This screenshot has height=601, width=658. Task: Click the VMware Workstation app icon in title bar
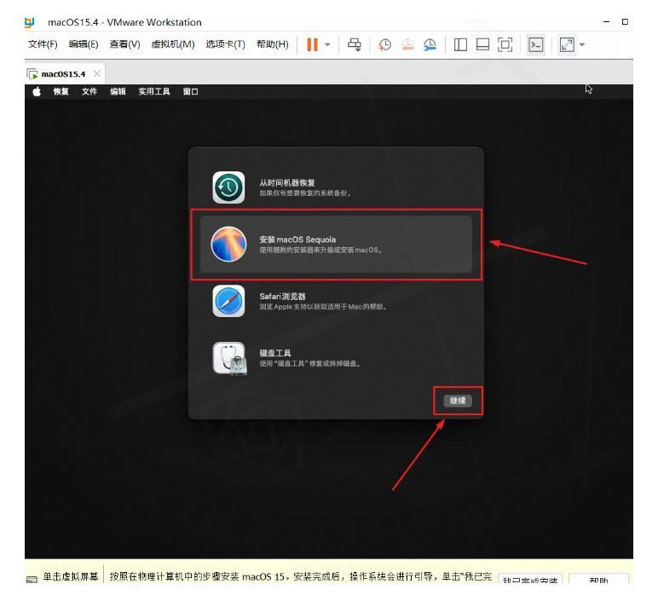pos(29,22)
